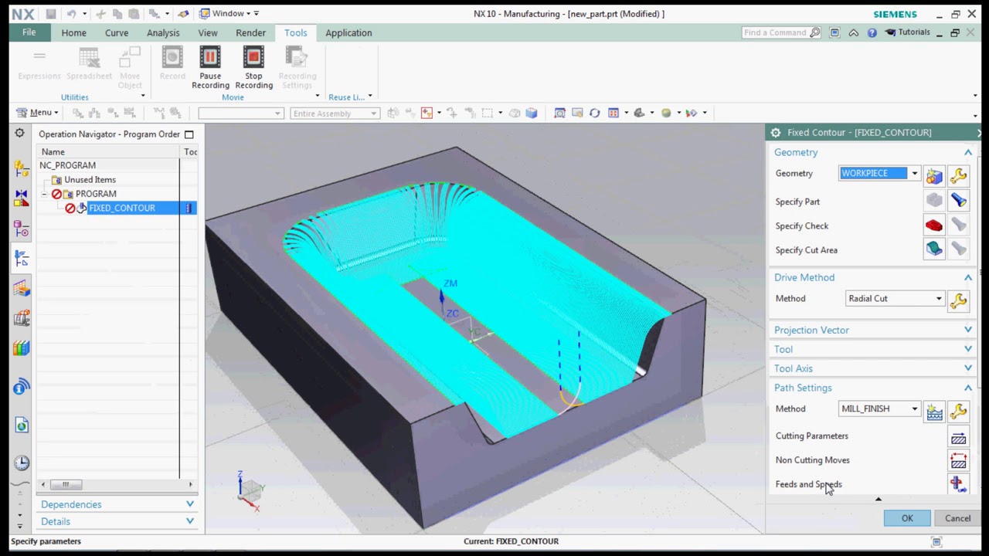Click the Rotate view icon in the top toolbar
This screenshot has width=989, height=556.
(594, 113)
